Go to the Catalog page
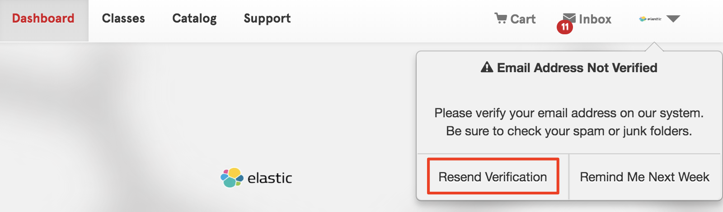 [x=194, y=18]
